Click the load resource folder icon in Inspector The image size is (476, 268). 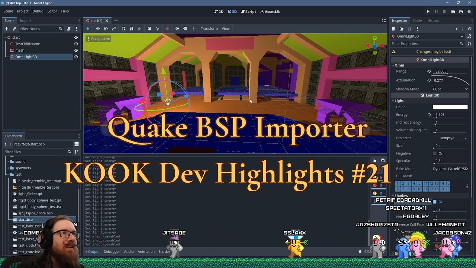pyautogui.click(x=402, y=29)
